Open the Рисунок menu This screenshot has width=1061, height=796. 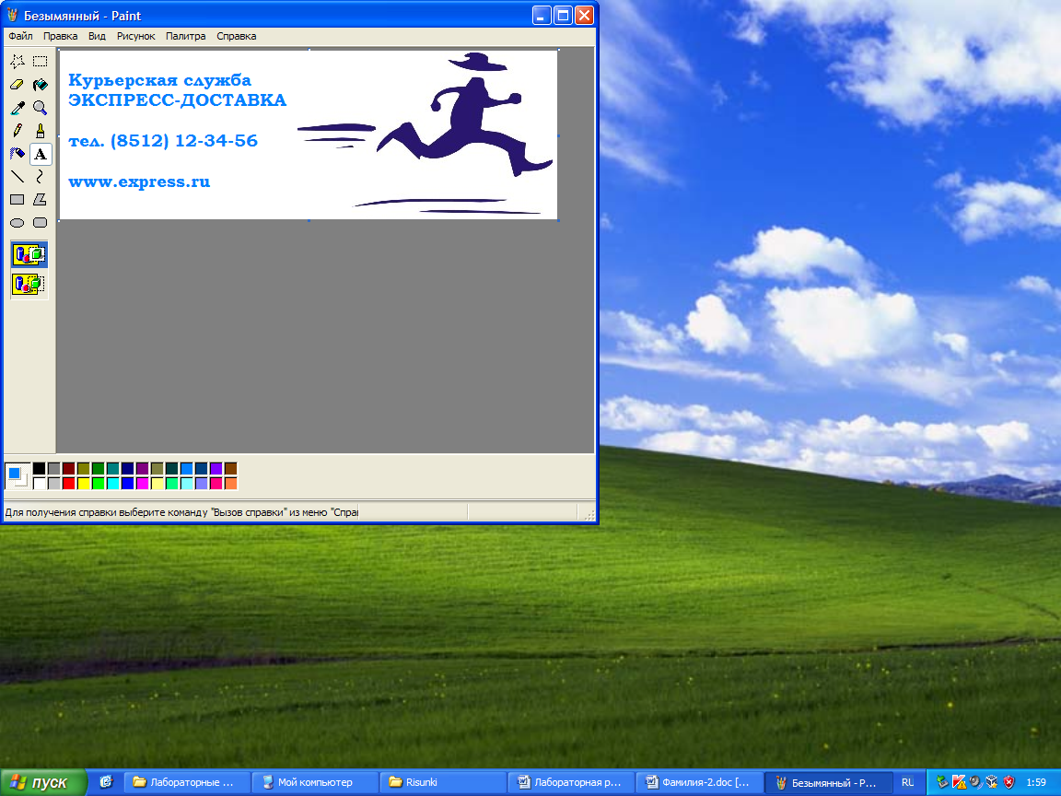click(136, 36)
